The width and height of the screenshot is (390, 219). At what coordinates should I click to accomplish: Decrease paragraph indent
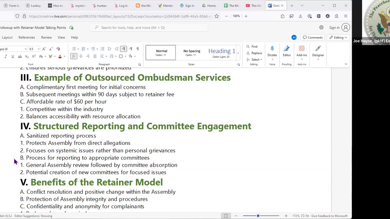tap(109, 49)
